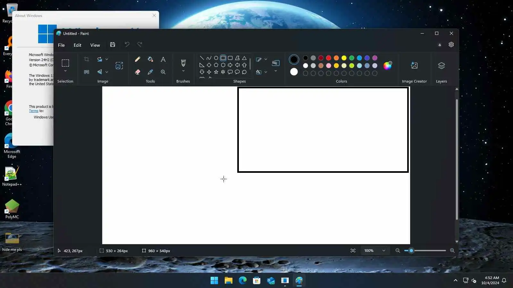Click the canvas vertical scrollbar
Image resolution: width=513 pixels, height=288 pixels.
click(x=457, y=159)
